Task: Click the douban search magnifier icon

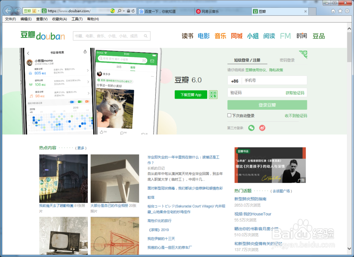Action: click(x=146, y=36)
